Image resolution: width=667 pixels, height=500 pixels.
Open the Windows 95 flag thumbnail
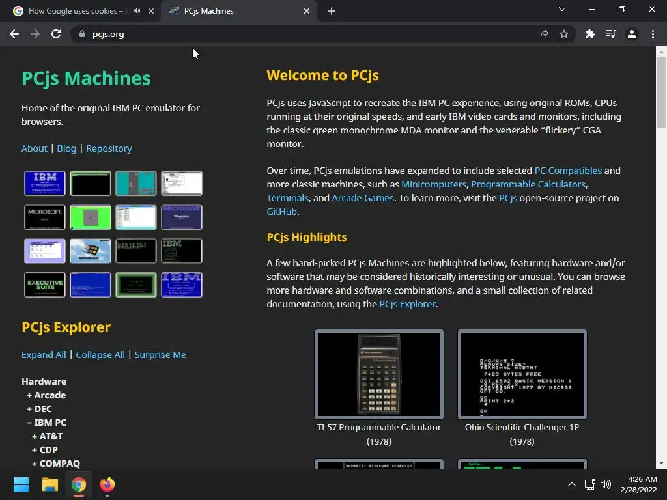click(90, 251)
